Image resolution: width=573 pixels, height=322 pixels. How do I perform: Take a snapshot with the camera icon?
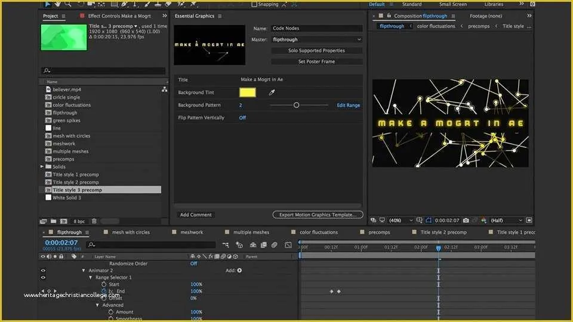[x=466, y=221]
